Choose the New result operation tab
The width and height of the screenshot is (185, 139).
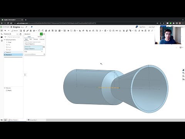26,39
